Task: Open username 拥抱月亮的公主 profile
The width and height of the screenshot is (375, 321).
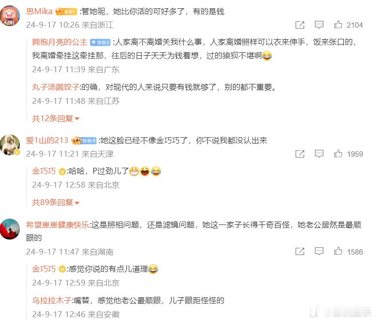Action: 60,42
